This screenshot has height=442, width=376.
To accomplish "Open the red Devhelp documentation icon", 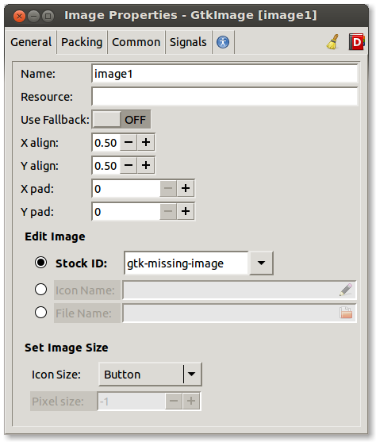I will click(x=356, y=42).
